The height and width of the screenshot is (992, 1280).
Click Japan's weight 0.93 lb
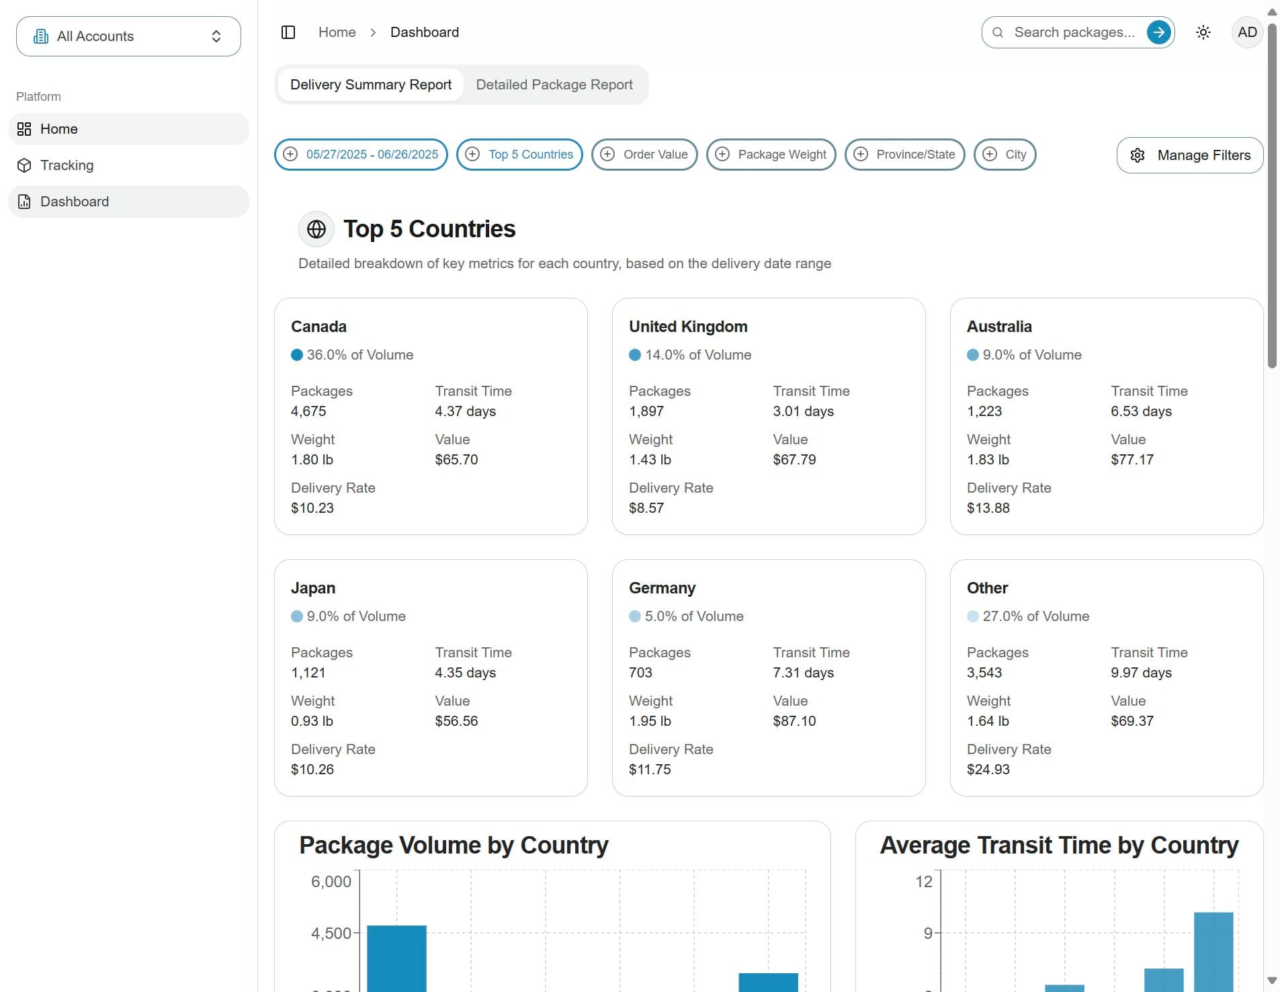[312, 721]
